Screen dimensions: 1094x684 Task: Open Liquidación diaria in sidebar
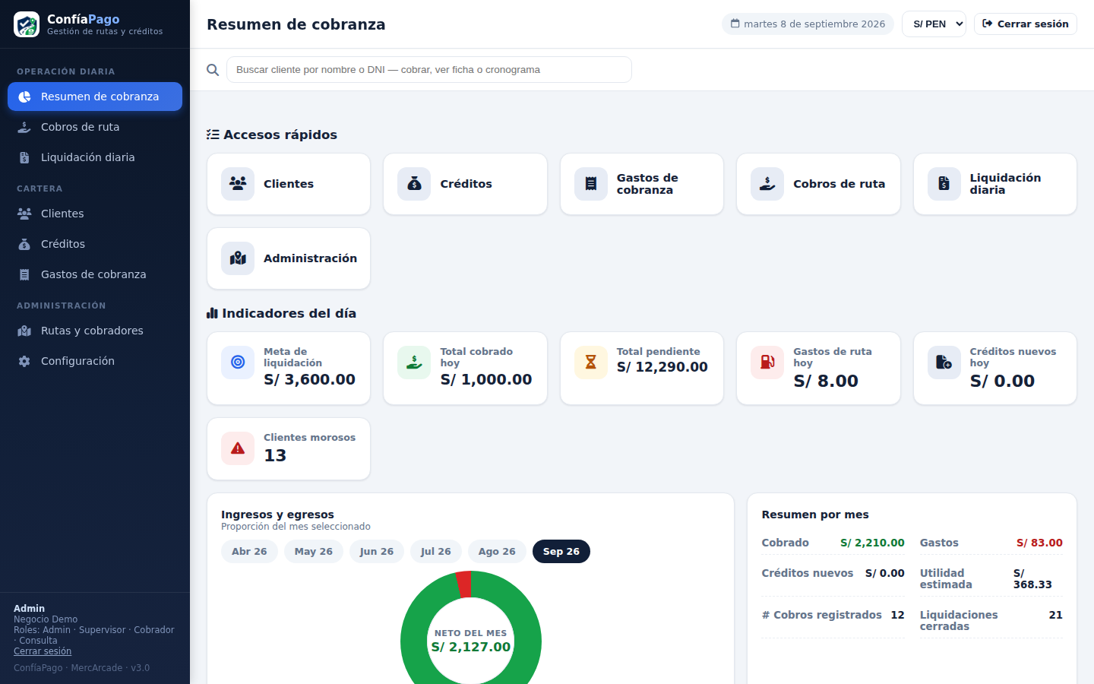(x=95, y=157)
